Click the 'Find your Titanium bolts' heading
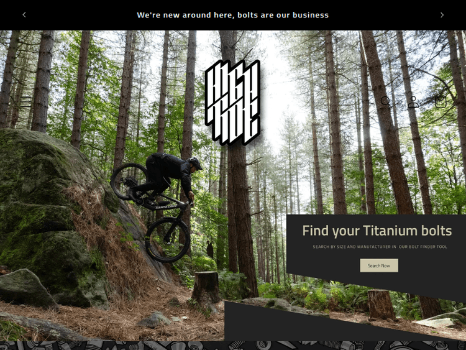Viewport: 466px width, 350px height. (377, 231)
